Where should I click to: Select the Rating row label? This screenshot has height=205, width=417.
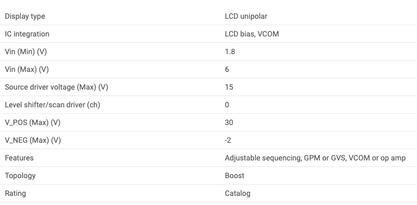(x=16, y=193)
